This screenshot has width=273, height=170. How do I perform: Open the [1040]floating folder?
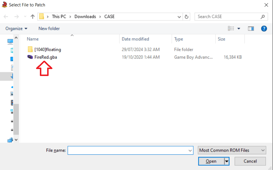pyautogui.click(x=48, y=49)
